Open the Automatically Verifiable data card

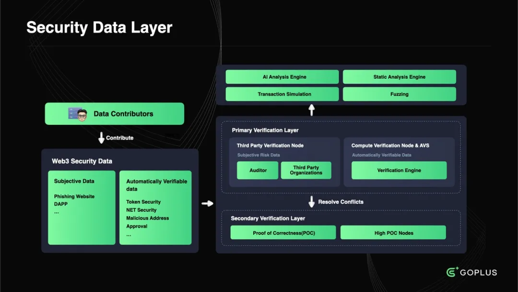155,207
